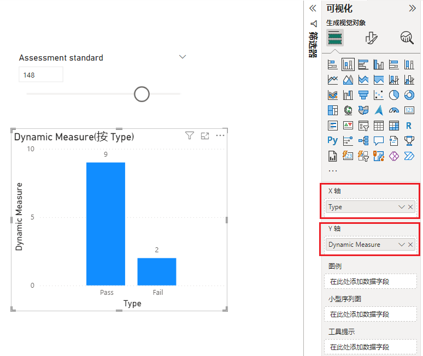Open the Type field dropdown in X 轴
The height and width of the screenshot is (356, 423).
(402, 207)
